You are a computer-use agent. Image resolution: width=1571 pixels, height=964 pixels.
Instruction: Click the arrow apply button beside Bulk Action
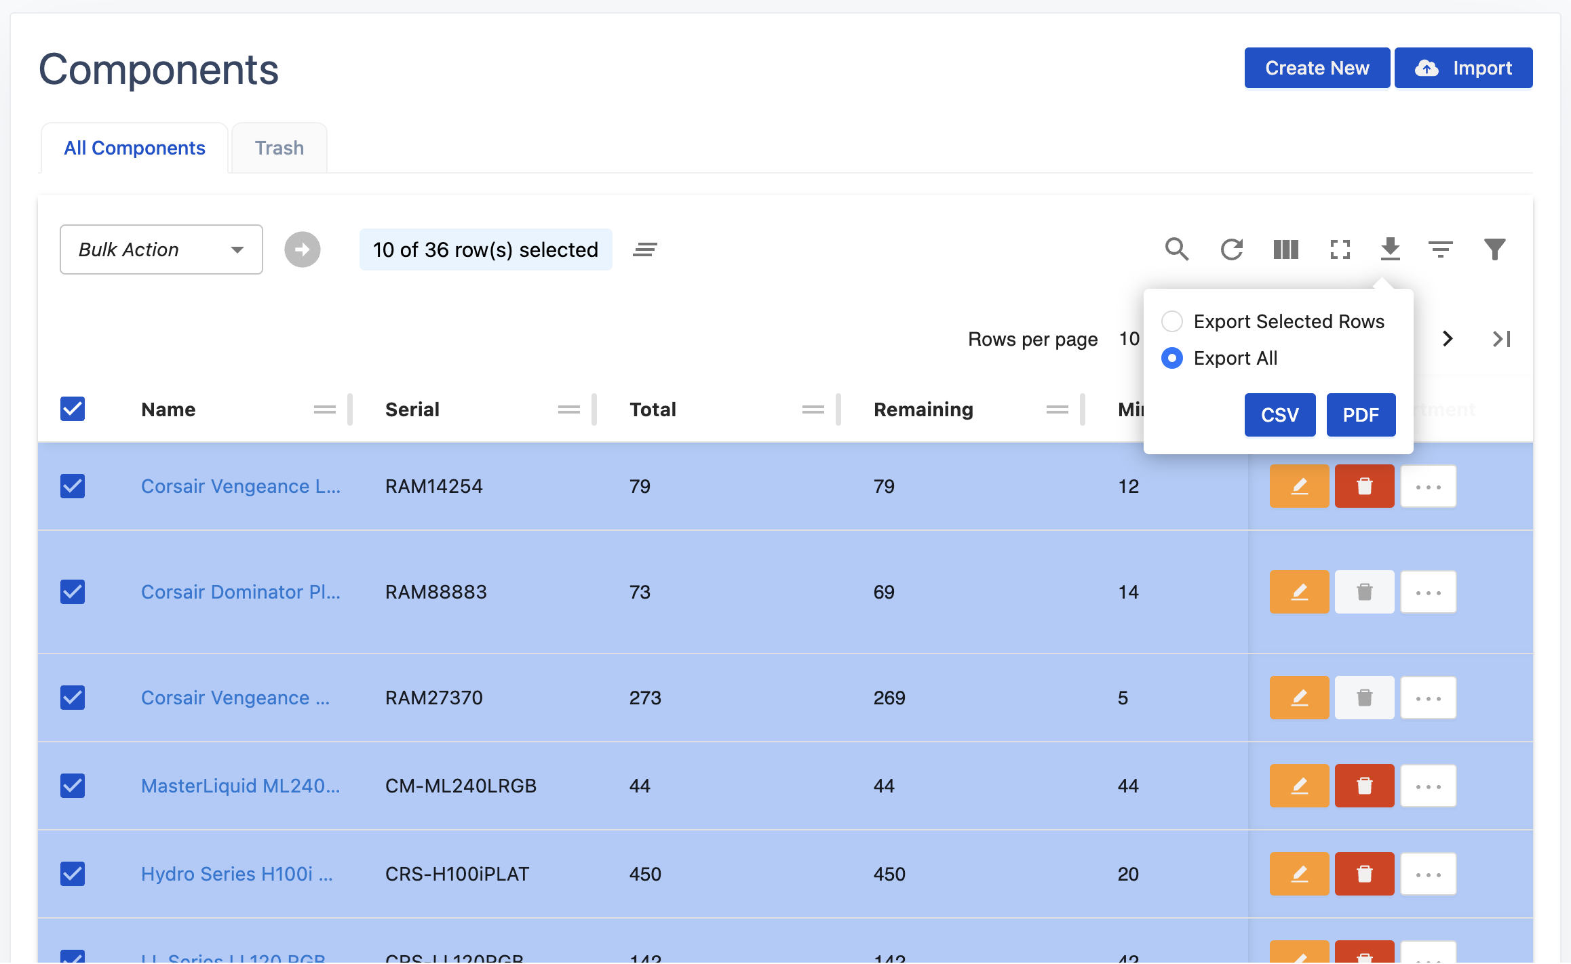point(303,249)
